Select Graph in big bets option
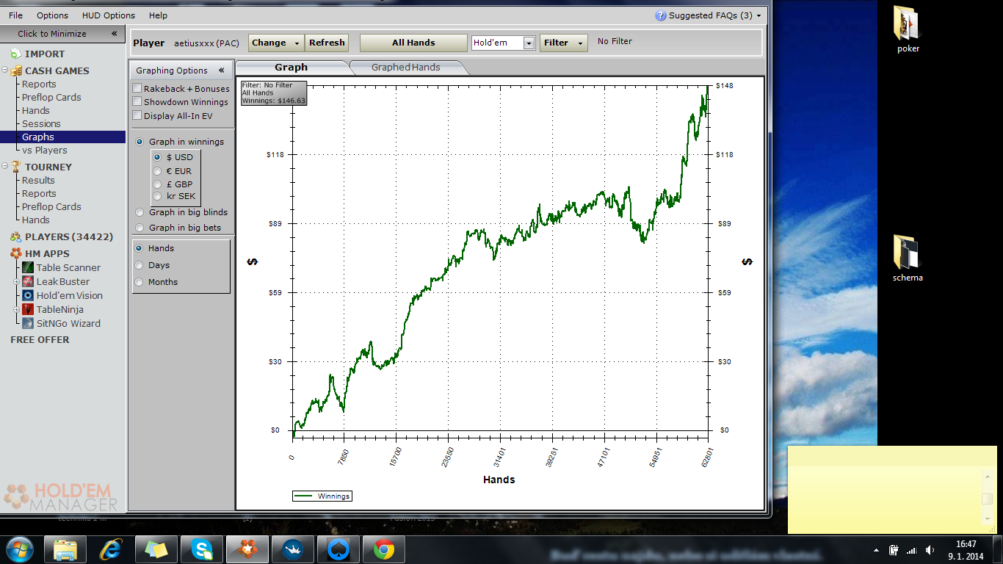The image size is (1003, 564). tap(140, 228)
